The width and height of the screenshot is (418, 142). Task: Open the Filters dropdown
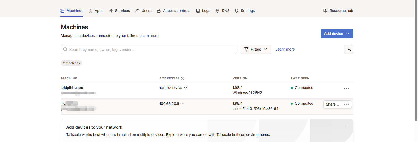coord(256,49)
